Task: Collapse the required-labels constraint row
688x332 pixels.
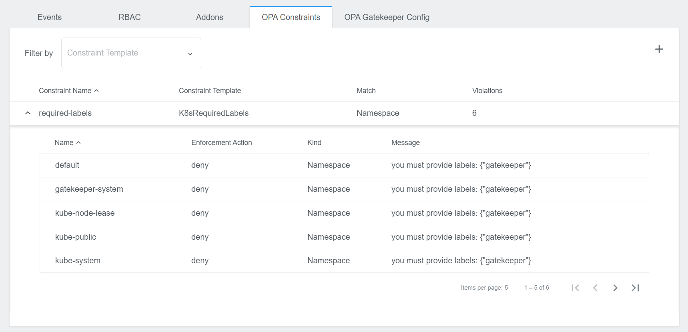Action: pos(28,113)
